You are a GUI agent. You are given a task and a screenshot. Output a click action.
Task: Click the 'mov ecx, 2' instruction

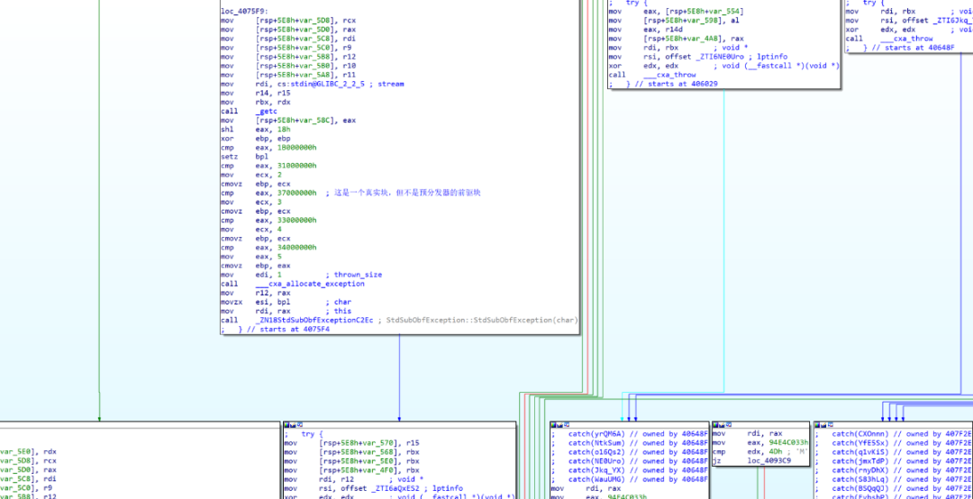251,175
